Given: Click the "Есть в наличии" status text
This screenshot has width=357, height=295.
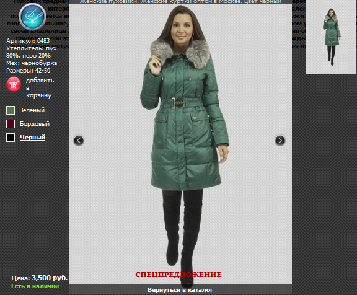Looking at the screenshot, I should pos(35,286).
